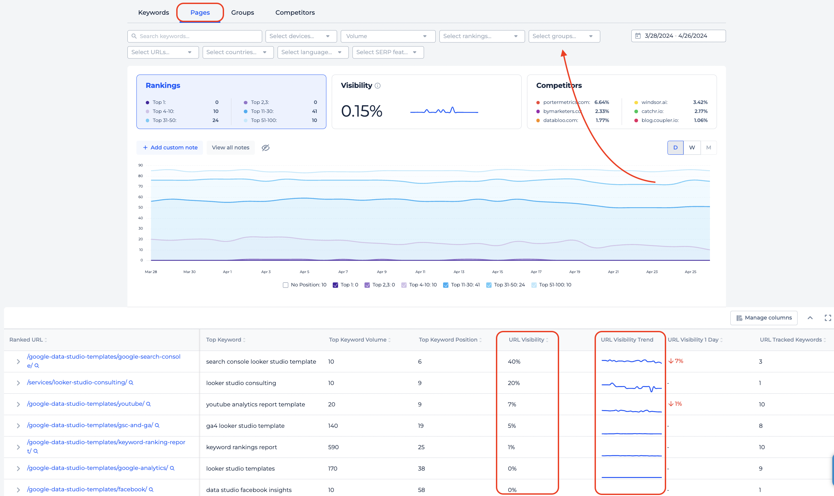The width and height of the screenshot is (834, 496).
Task: Open the /services/looker-studio-consulting/ link
Action: tap(77, 382)
